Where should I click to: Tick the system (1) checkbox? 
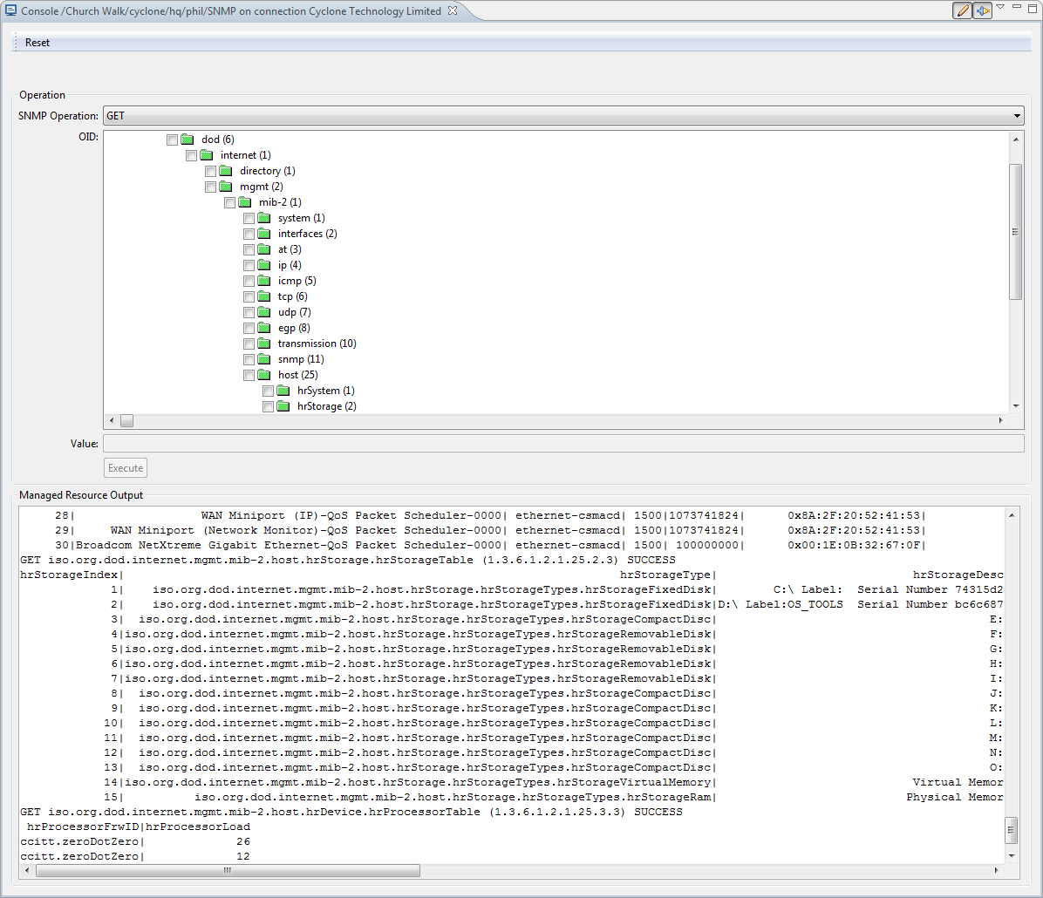[249, 218]
